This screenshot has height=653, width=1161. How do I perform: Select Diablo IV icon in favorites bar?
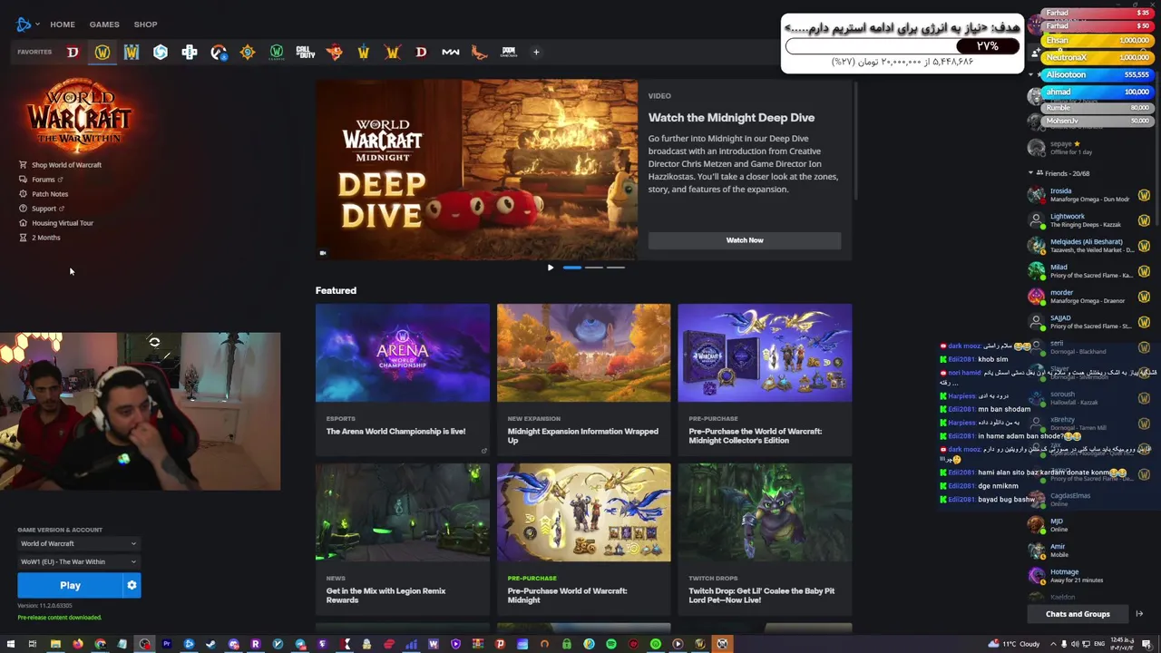(73, 53)
